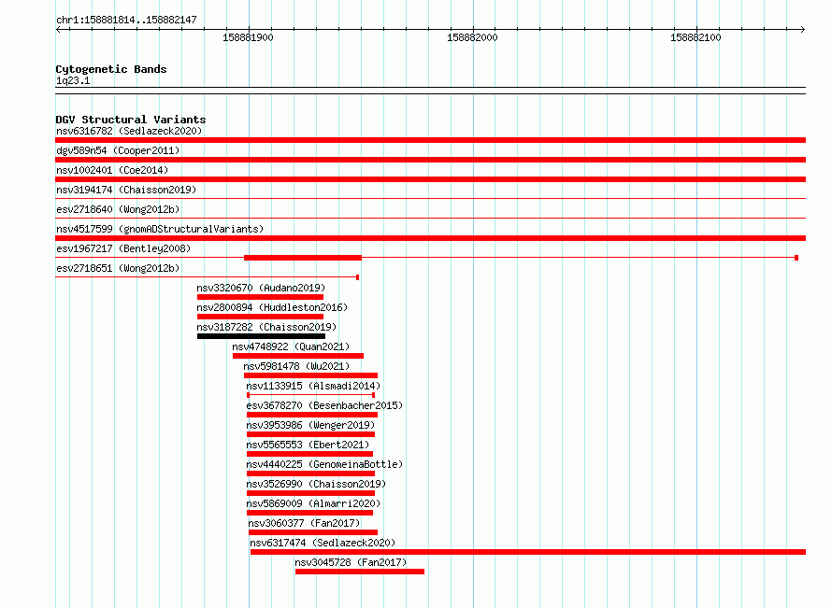Click the nsv3045728 (Fan2017) label
This screenshot has height=608, width=832.
click(351, 562)
